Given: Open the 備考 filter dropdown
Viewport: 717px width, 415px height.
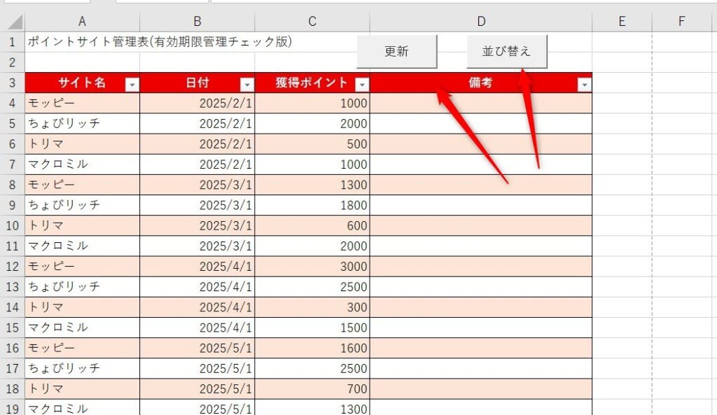Looking at the screenshot, I should pyautogui.click(x=585, y=85).
